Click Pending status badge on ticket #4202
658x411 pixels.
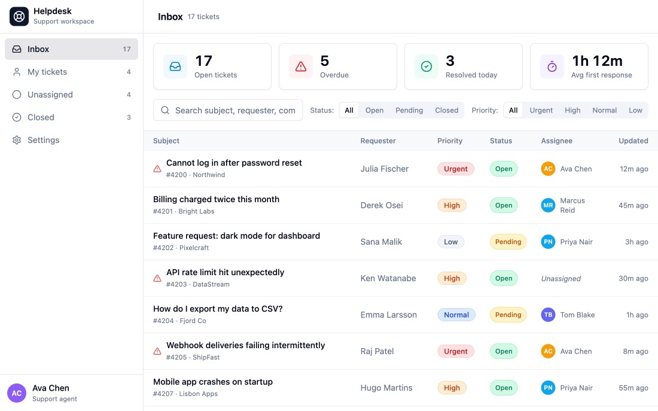[508, 242]
